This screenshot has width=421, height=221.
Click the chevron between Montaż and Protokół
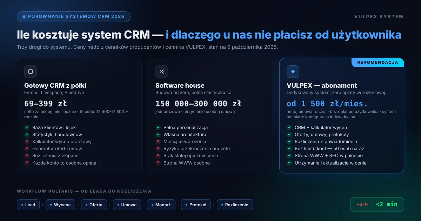pyautogui.click(x=178, y=205)
